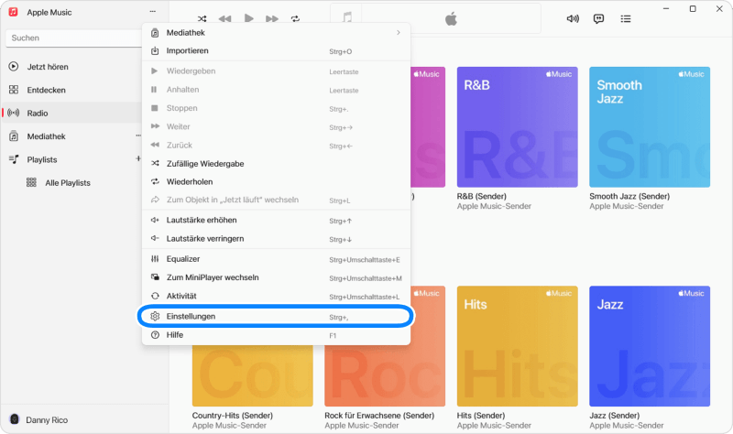Click the repeat icon beside Wiederholen
This screenshot has height=434, width=733.
pyautogui.click(x=155, y=181)
